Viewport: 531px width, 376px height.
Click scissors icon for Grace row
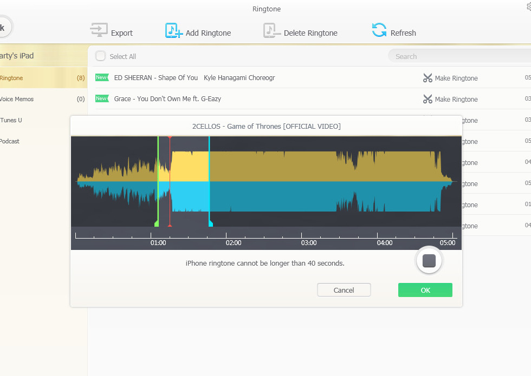pyautogui.click(x=428, y=99)
